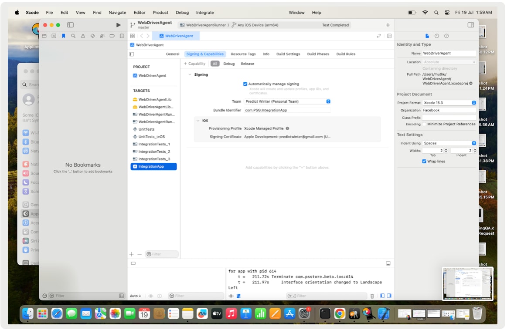Click the trash icon to clear console
The height and width of the screenshot is (330, 507).
(372, 296)
